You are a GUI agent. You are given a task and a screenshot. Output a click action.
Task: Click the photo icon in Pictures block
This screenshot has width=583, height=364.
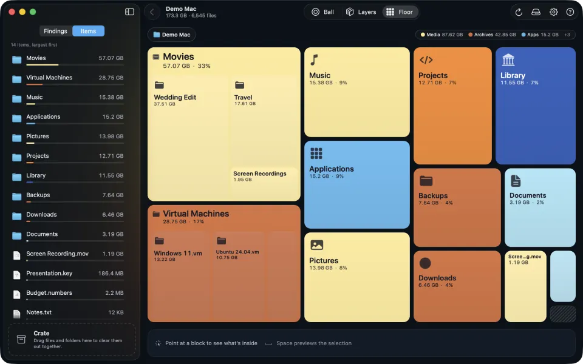point(317,244)
